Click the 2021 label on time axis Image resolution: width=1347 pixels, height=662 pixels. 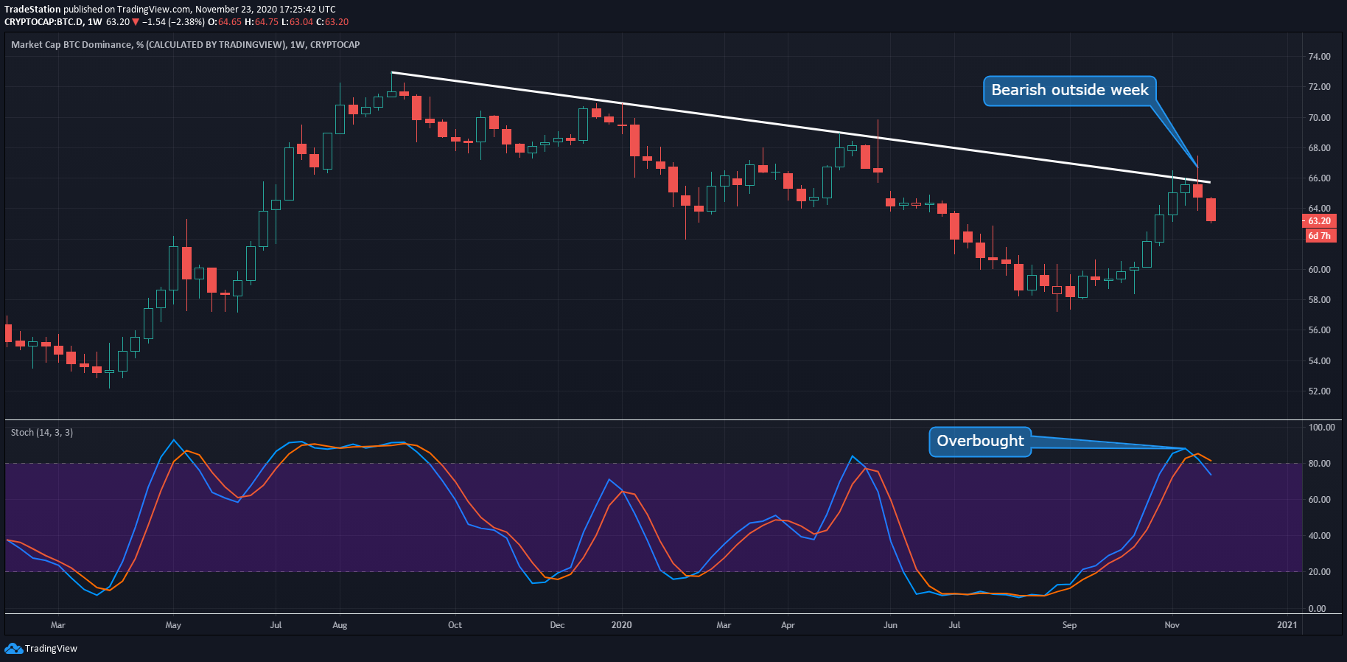coord(1287,625)
